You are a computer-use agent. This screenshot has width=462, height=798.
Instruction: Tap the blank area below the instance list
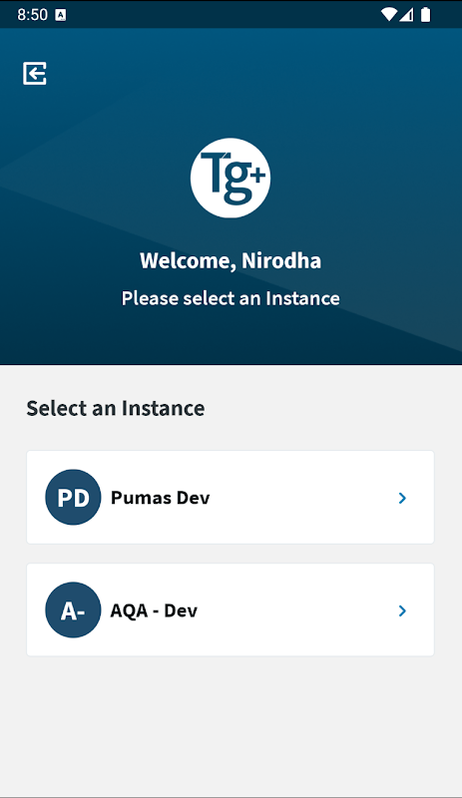231,722
